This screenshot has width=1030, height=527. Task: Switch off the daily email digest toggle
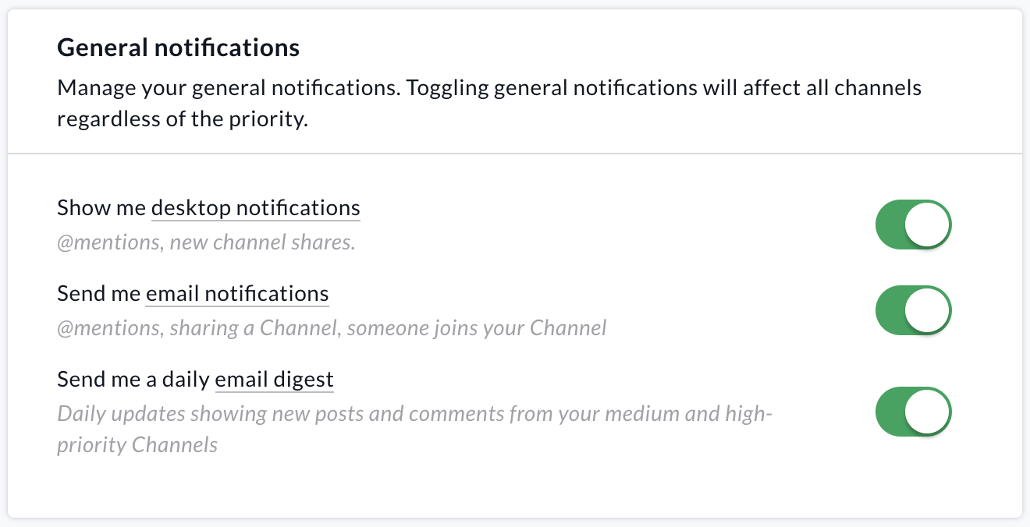coord(914,412)
